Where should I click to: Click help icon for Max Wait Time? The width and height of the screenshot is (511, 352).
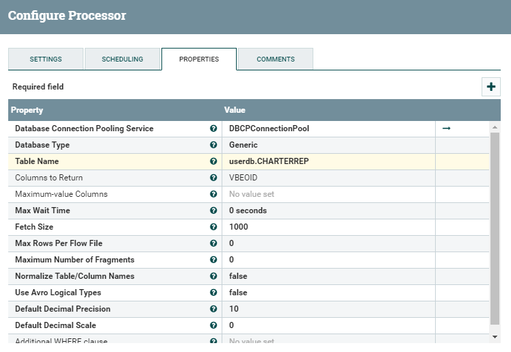coord(213,211)
